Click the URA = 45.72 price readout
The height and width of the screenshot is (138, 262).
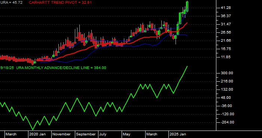point(11,3)
